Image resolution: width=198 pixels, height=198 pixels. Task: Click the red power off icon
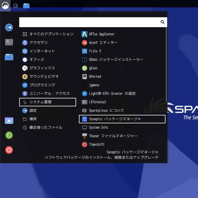(9, 150)
